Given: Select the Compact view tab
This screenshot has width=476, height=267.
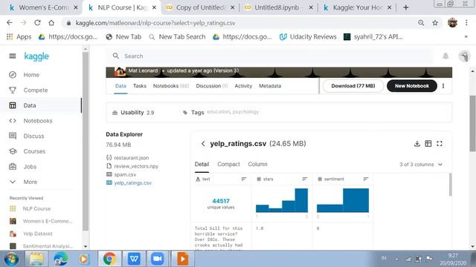Looking at the screenshot, I should click(x=228, y=165).
